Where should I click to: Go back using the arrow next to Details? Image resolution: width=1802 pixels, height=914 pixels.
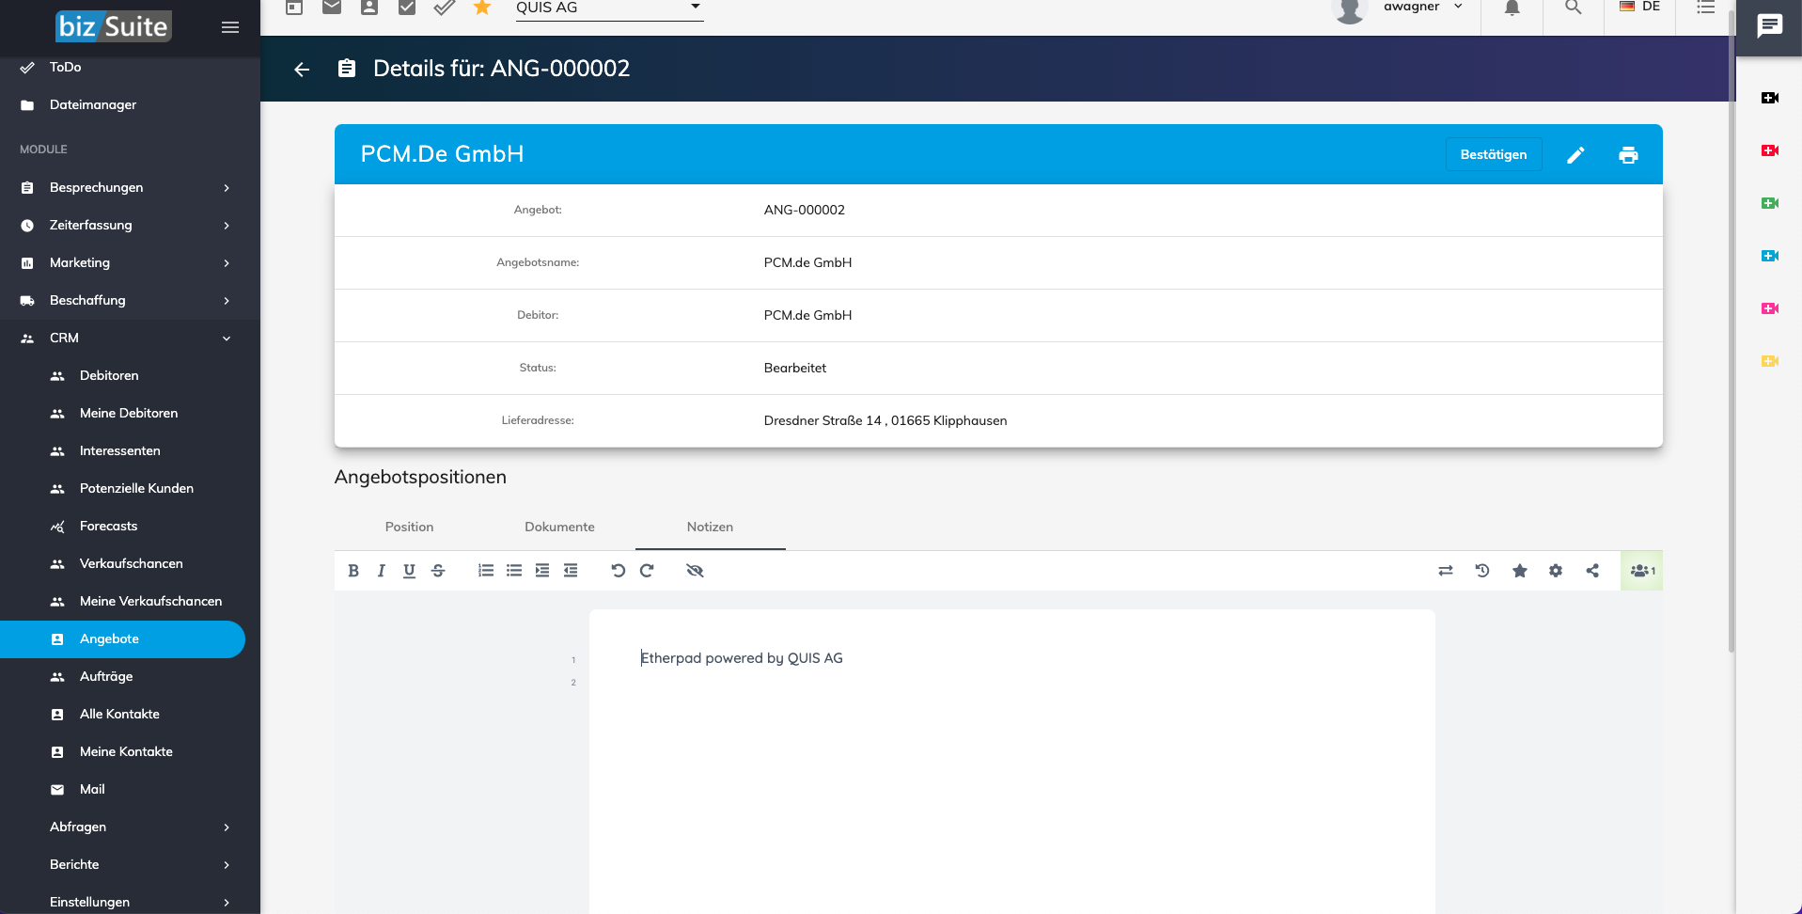302,69
